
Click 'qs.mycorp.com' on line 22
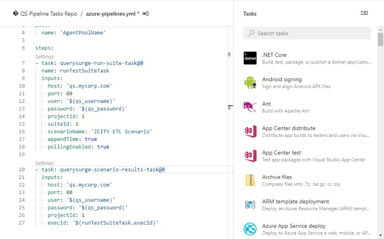pyautogui.click(x=89, y=185)
